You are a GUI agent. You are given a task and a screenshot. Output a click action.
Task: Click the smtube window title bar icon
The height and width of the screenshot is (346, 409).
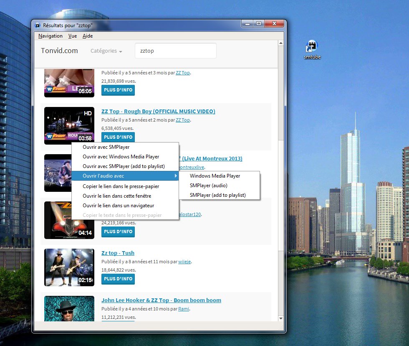(x=38, y=25)
